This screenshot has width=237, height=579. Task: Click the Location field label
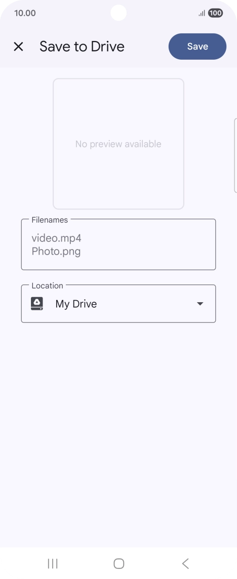(x=47, y=285)
